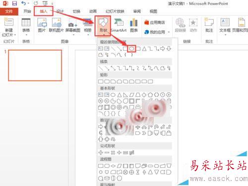
Task: Choose flowchart Magnetic Disk cylinder shape
Action: 107,179
